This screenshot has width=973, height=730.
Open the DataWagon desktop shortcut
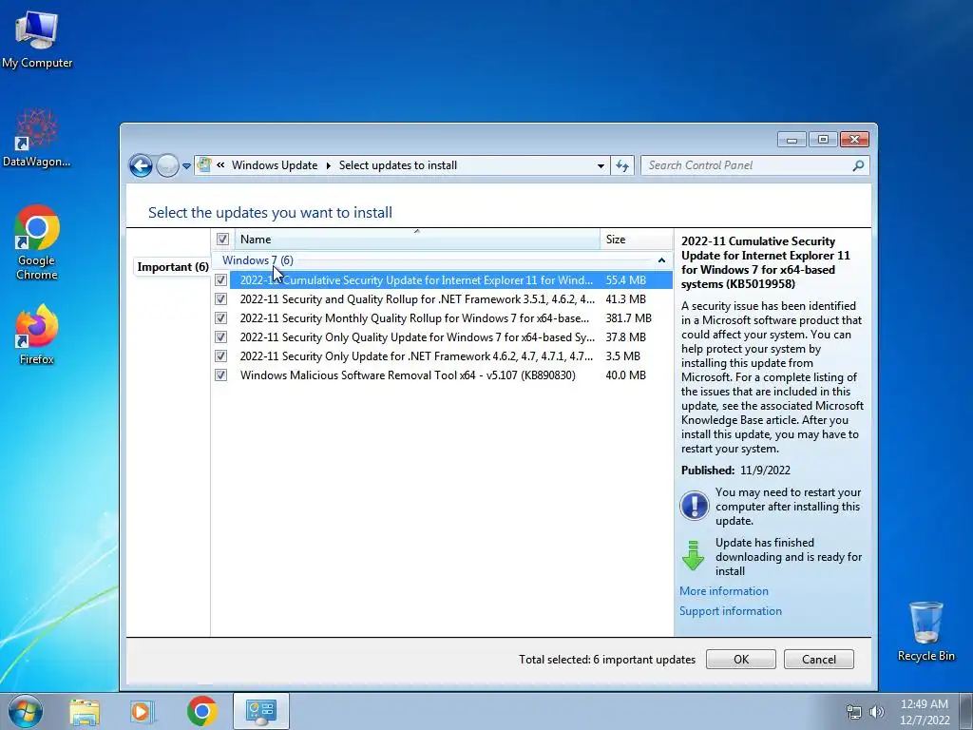tap(37, 138)
